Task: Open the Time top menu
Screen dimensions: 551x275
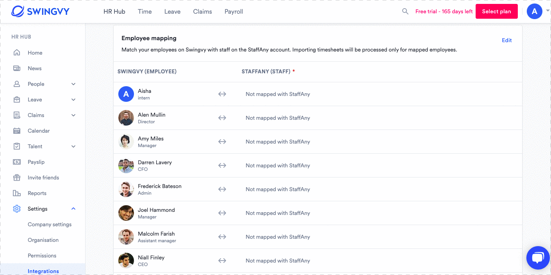Action: click(x=144, y=11)
